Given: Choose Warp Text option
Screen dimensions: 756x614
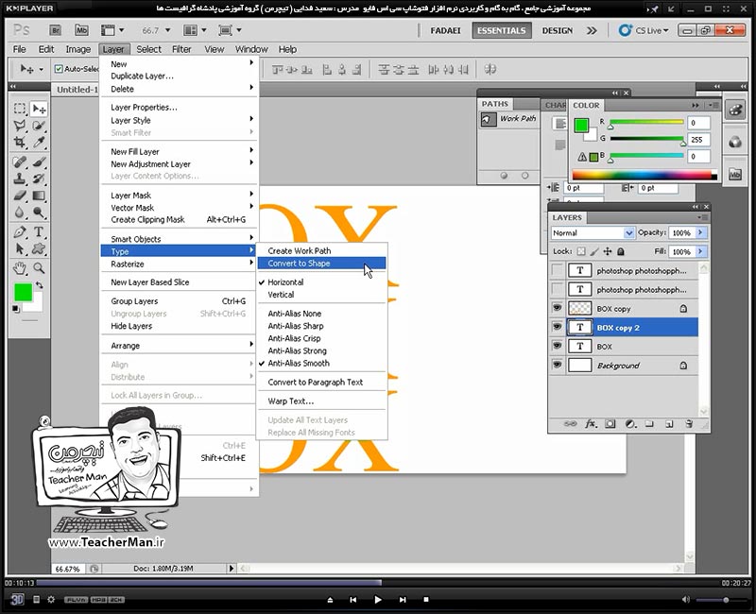Looking at the screenshot, I should (x=321, y=401).
